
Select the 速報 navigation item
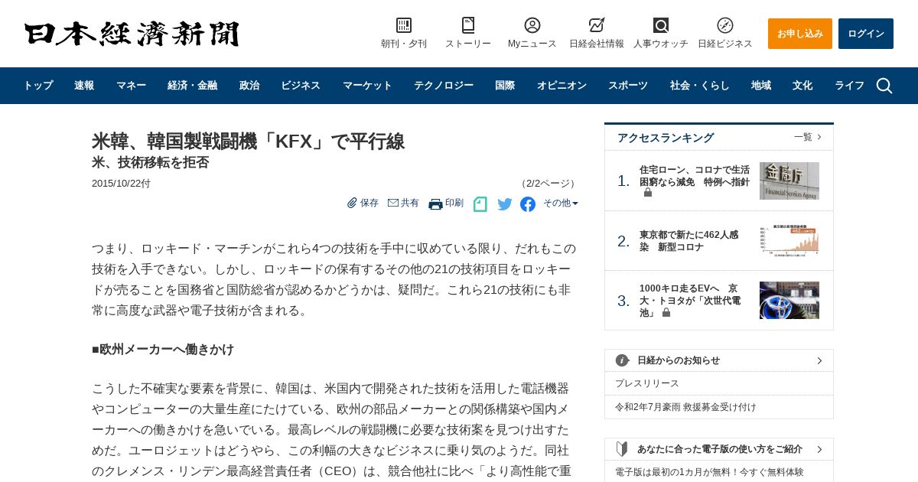(x=84, y=86)
